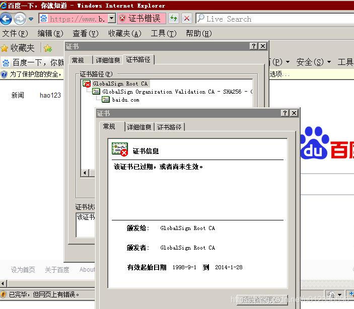Select 证书路径 tab in back certificate dialog
This screenshot has height=309, width=354.
point(138,59)
